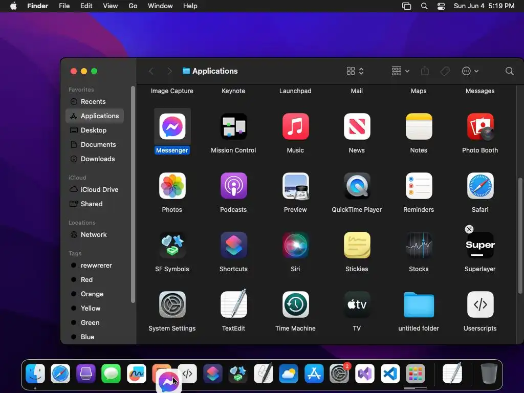
Task: Select the Podcasts app icon
Action: pyautogui.click(x=233, y=186)
